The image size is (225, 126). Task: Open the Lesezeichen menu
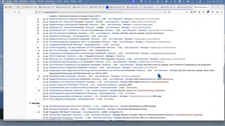50,1
